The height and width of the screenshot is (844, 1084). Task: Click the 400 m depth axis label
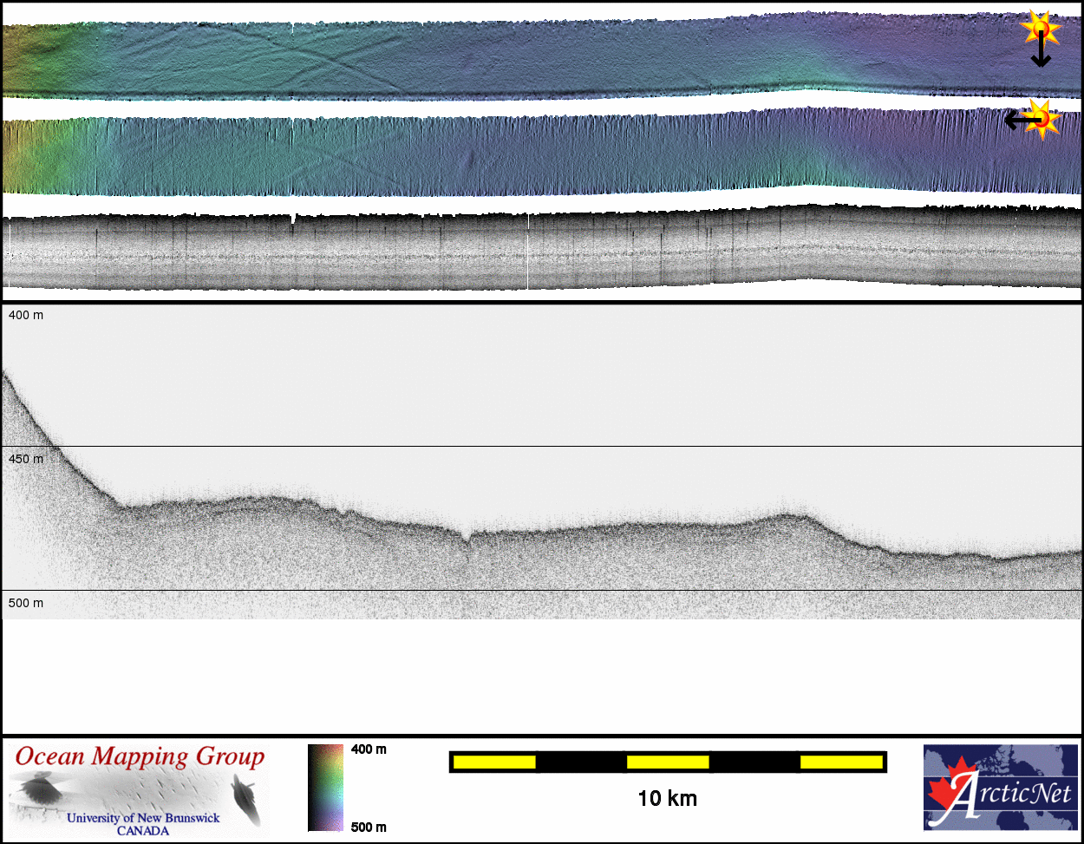point(26,315)
